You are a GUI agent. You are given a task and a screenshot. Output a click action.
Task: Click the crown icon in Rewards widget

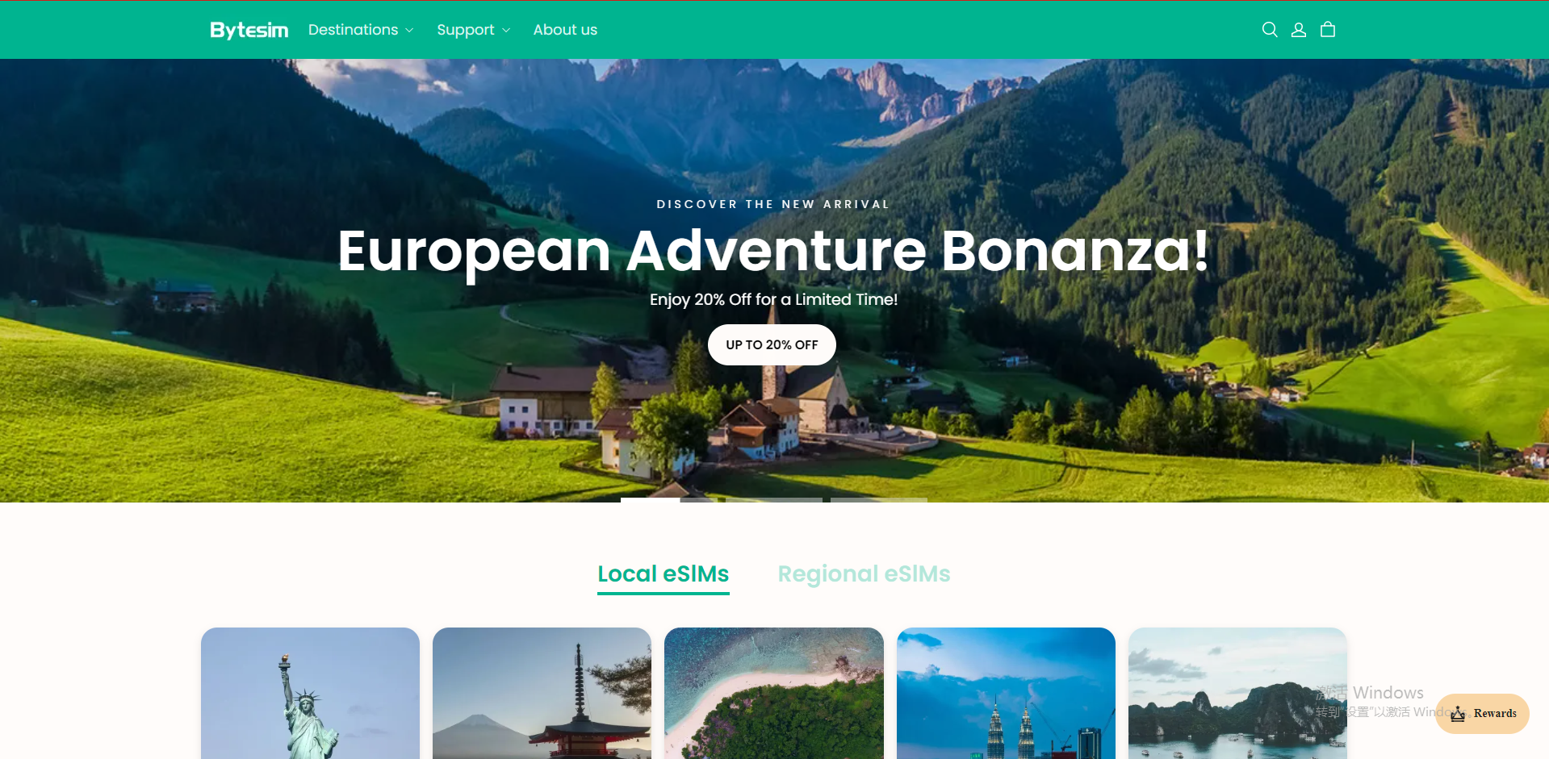(x=1458, y=714)
